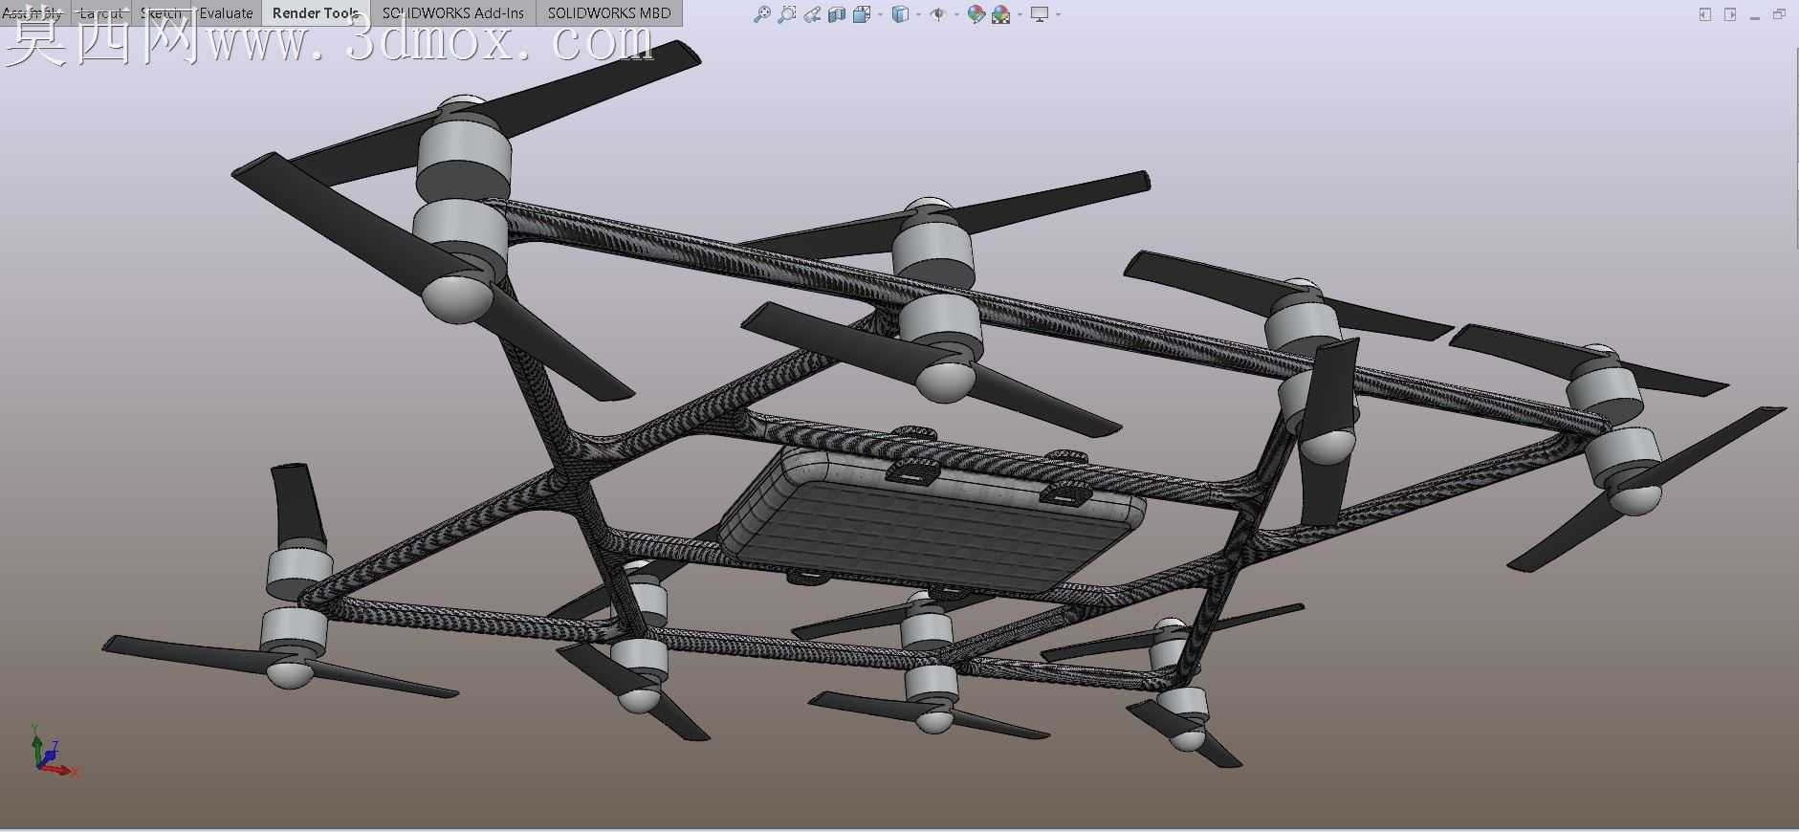Click the Previous View icon

tap(812, 14)
